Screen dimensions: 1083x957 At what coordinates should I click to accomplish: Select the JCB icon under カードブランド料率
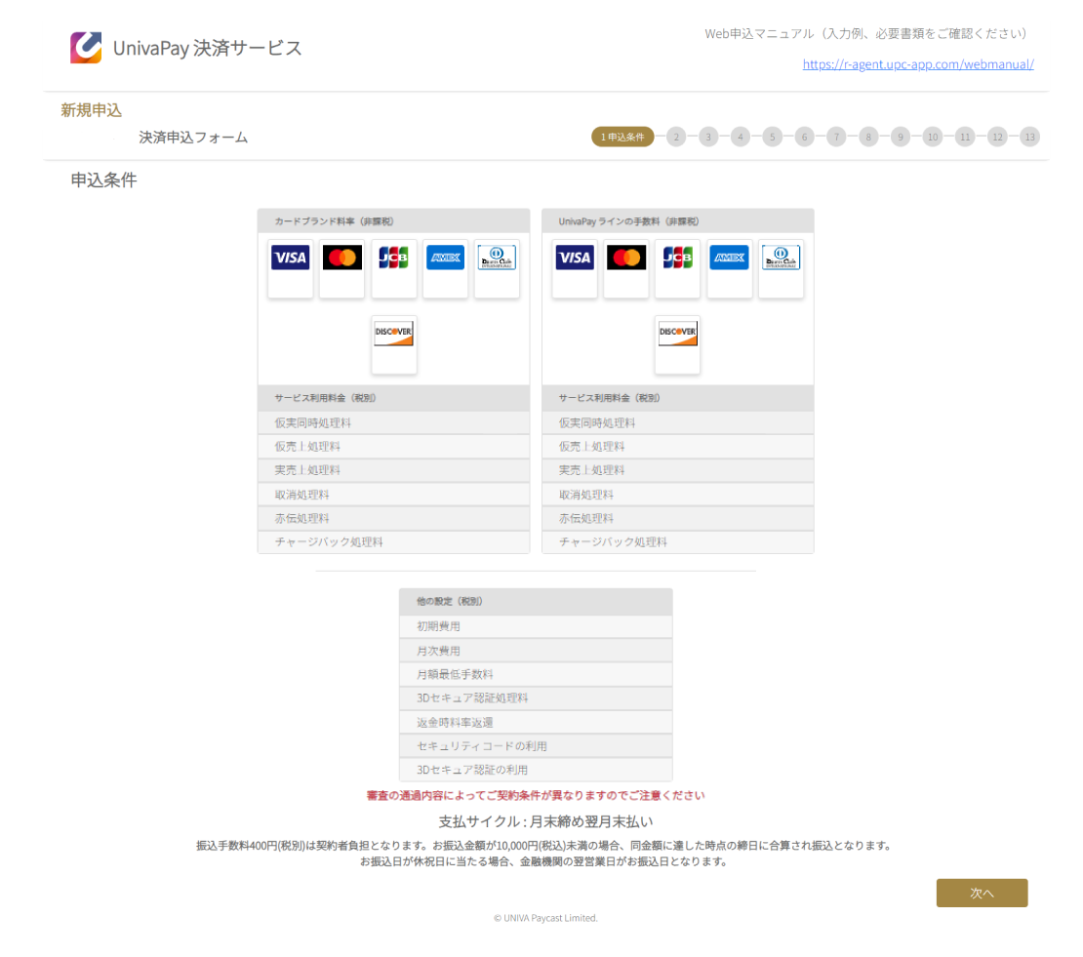394,258
